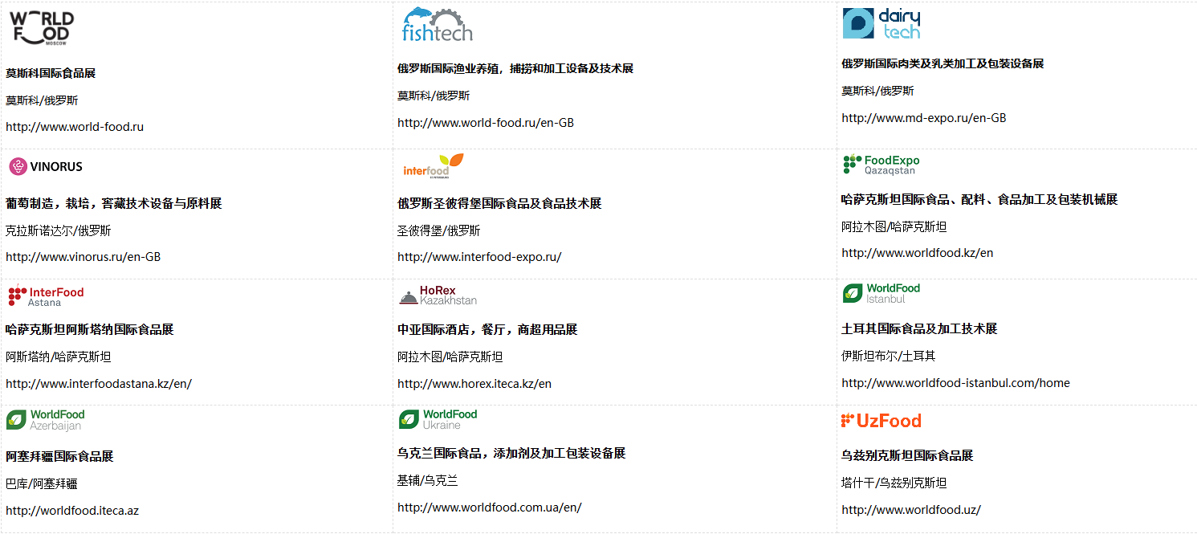
Task: Open the http://www.worldfood.kz/en link
Action: 918,253
